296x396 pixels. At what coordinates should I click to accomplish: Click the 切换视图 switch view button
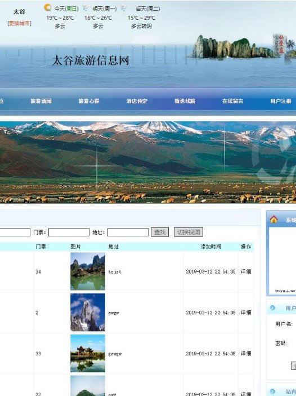pos(189,232)
